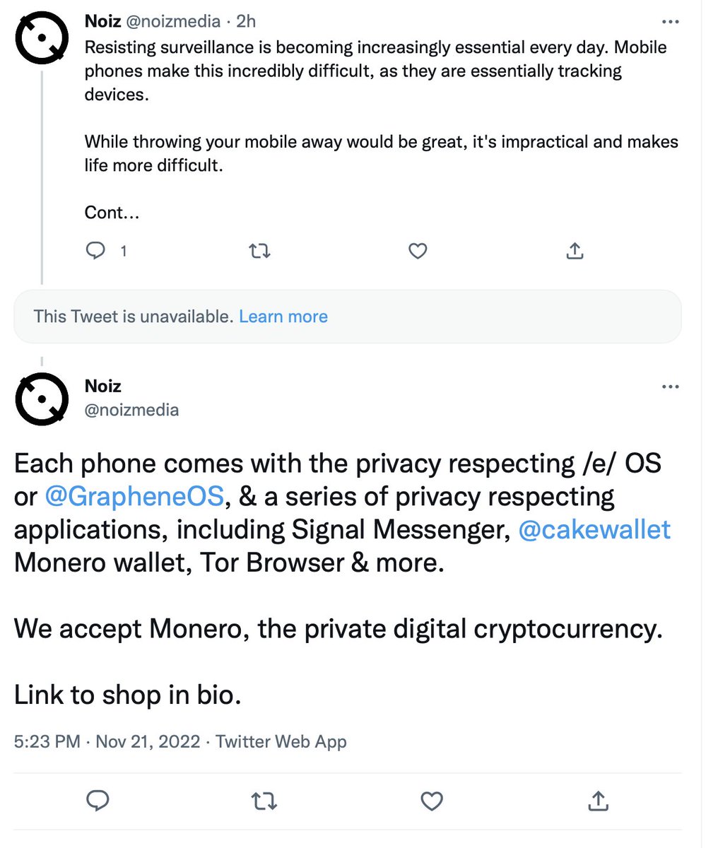
Task: Retweet the main tweet about phones
Action: (264, 801)
